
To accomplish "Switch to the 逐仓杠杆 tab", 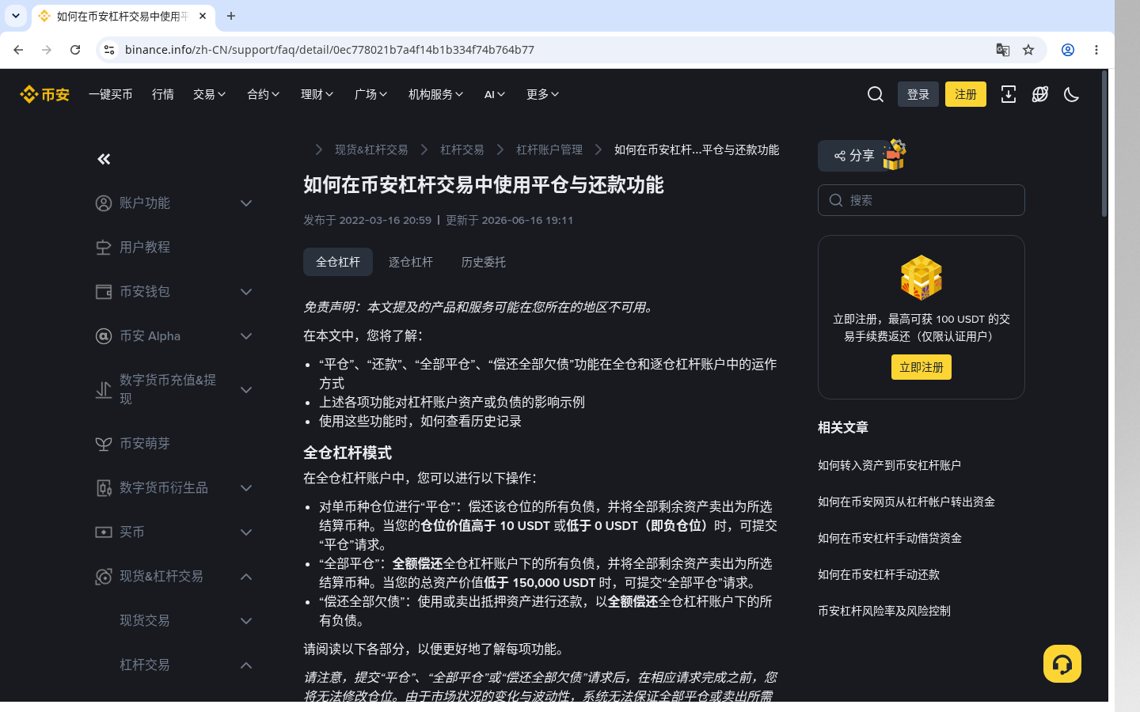I will coord(411,262).
